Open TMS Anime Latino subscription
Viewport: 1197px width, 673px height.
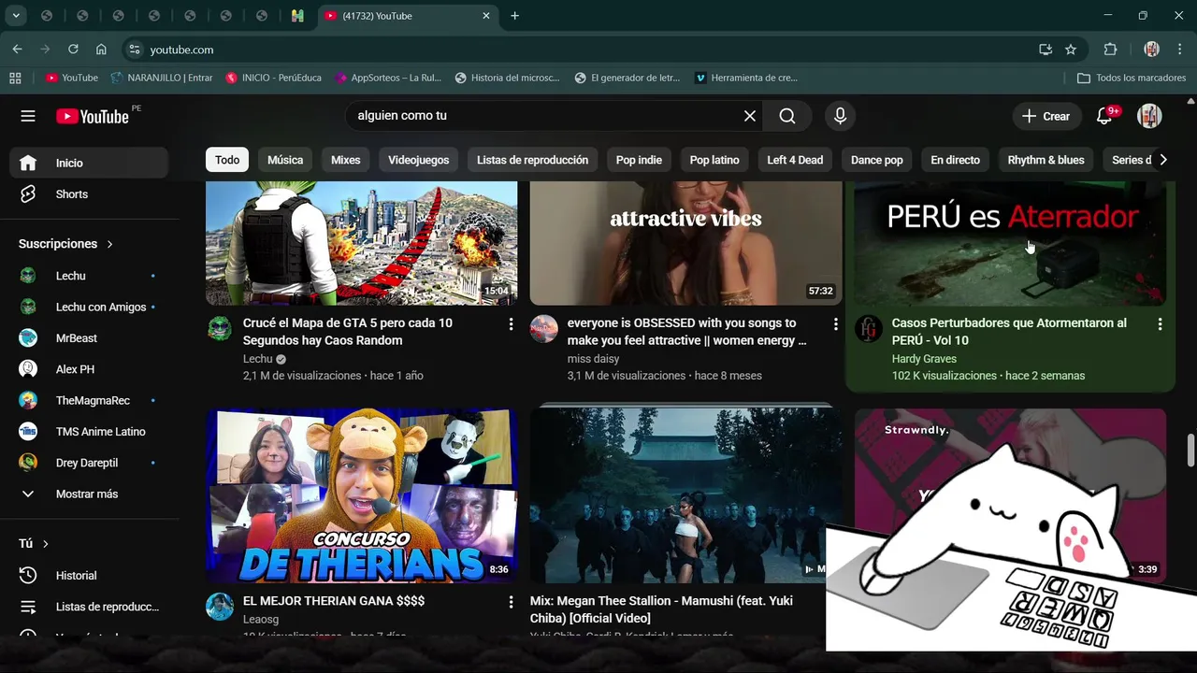pos(89,432)
